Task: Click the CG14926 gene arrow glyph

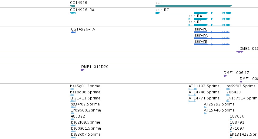Action: [x=72, y=6]
